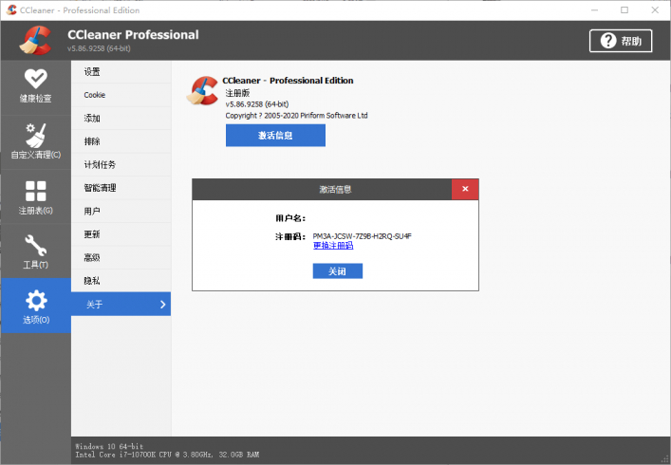
Task: Click the Windows 10 64-bit status text
Action: click(x=109, y=446)
